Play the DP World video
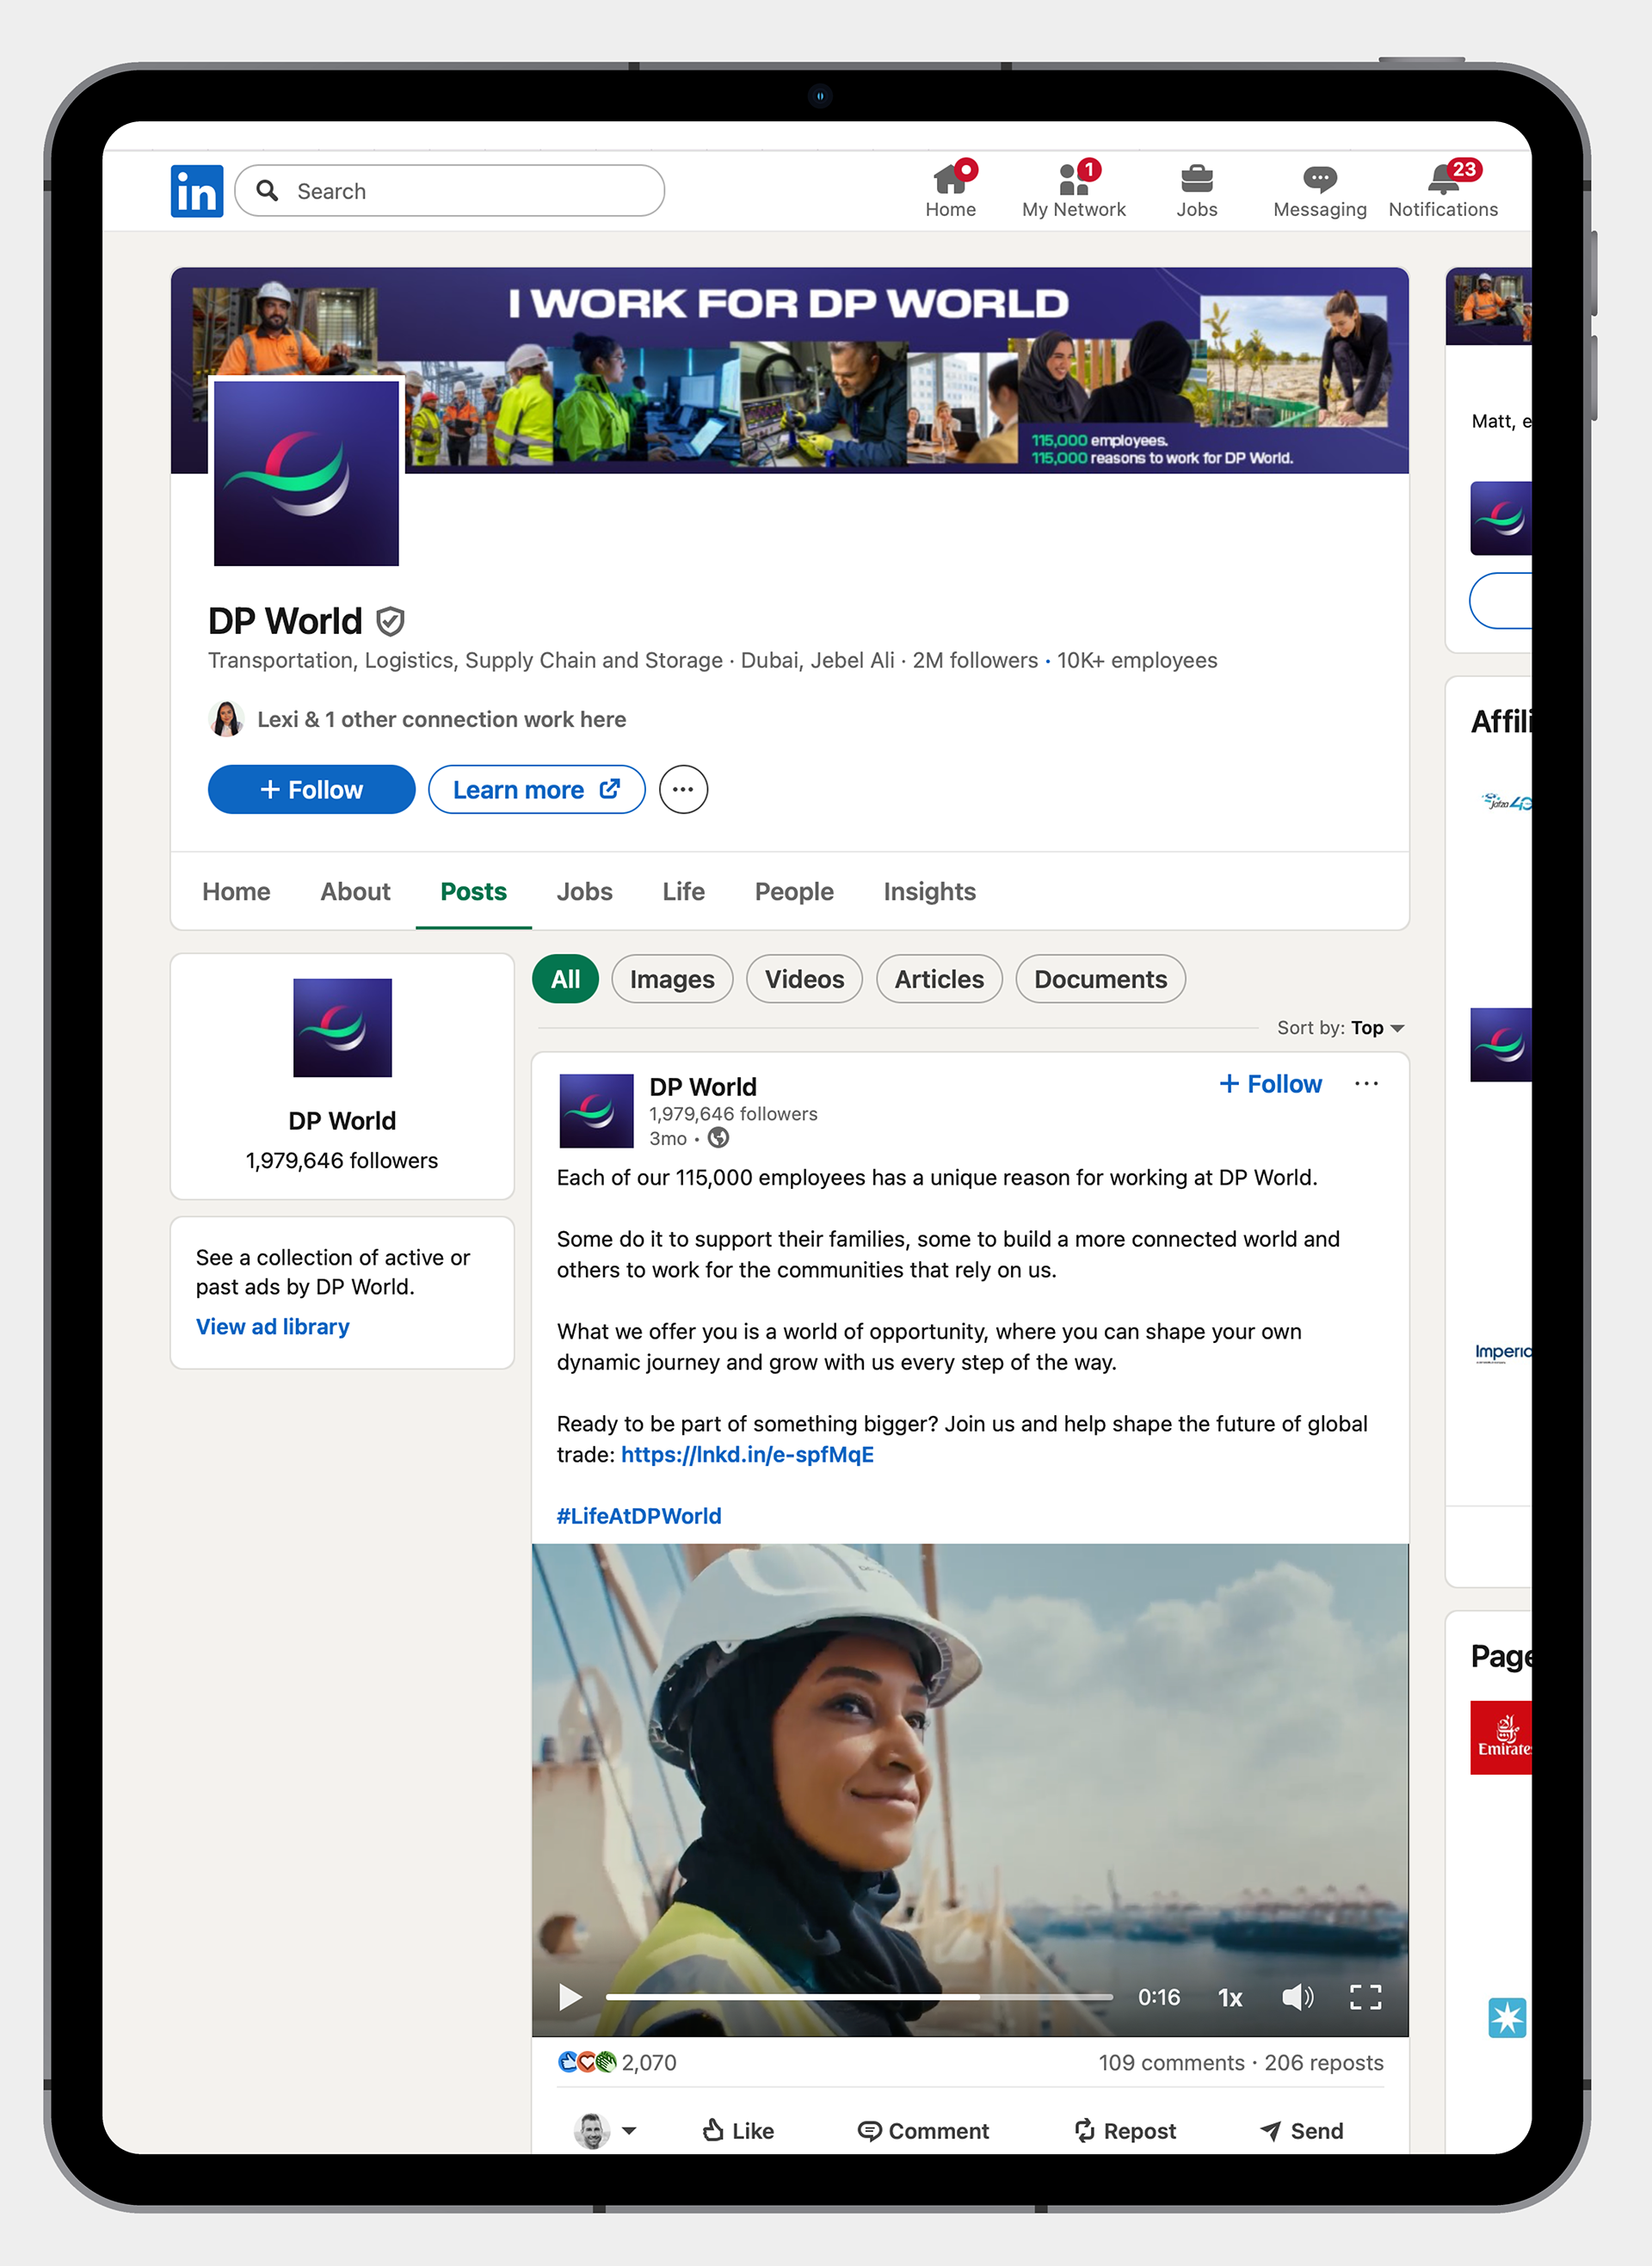1652x2266 pixels. click(570, 1997)
